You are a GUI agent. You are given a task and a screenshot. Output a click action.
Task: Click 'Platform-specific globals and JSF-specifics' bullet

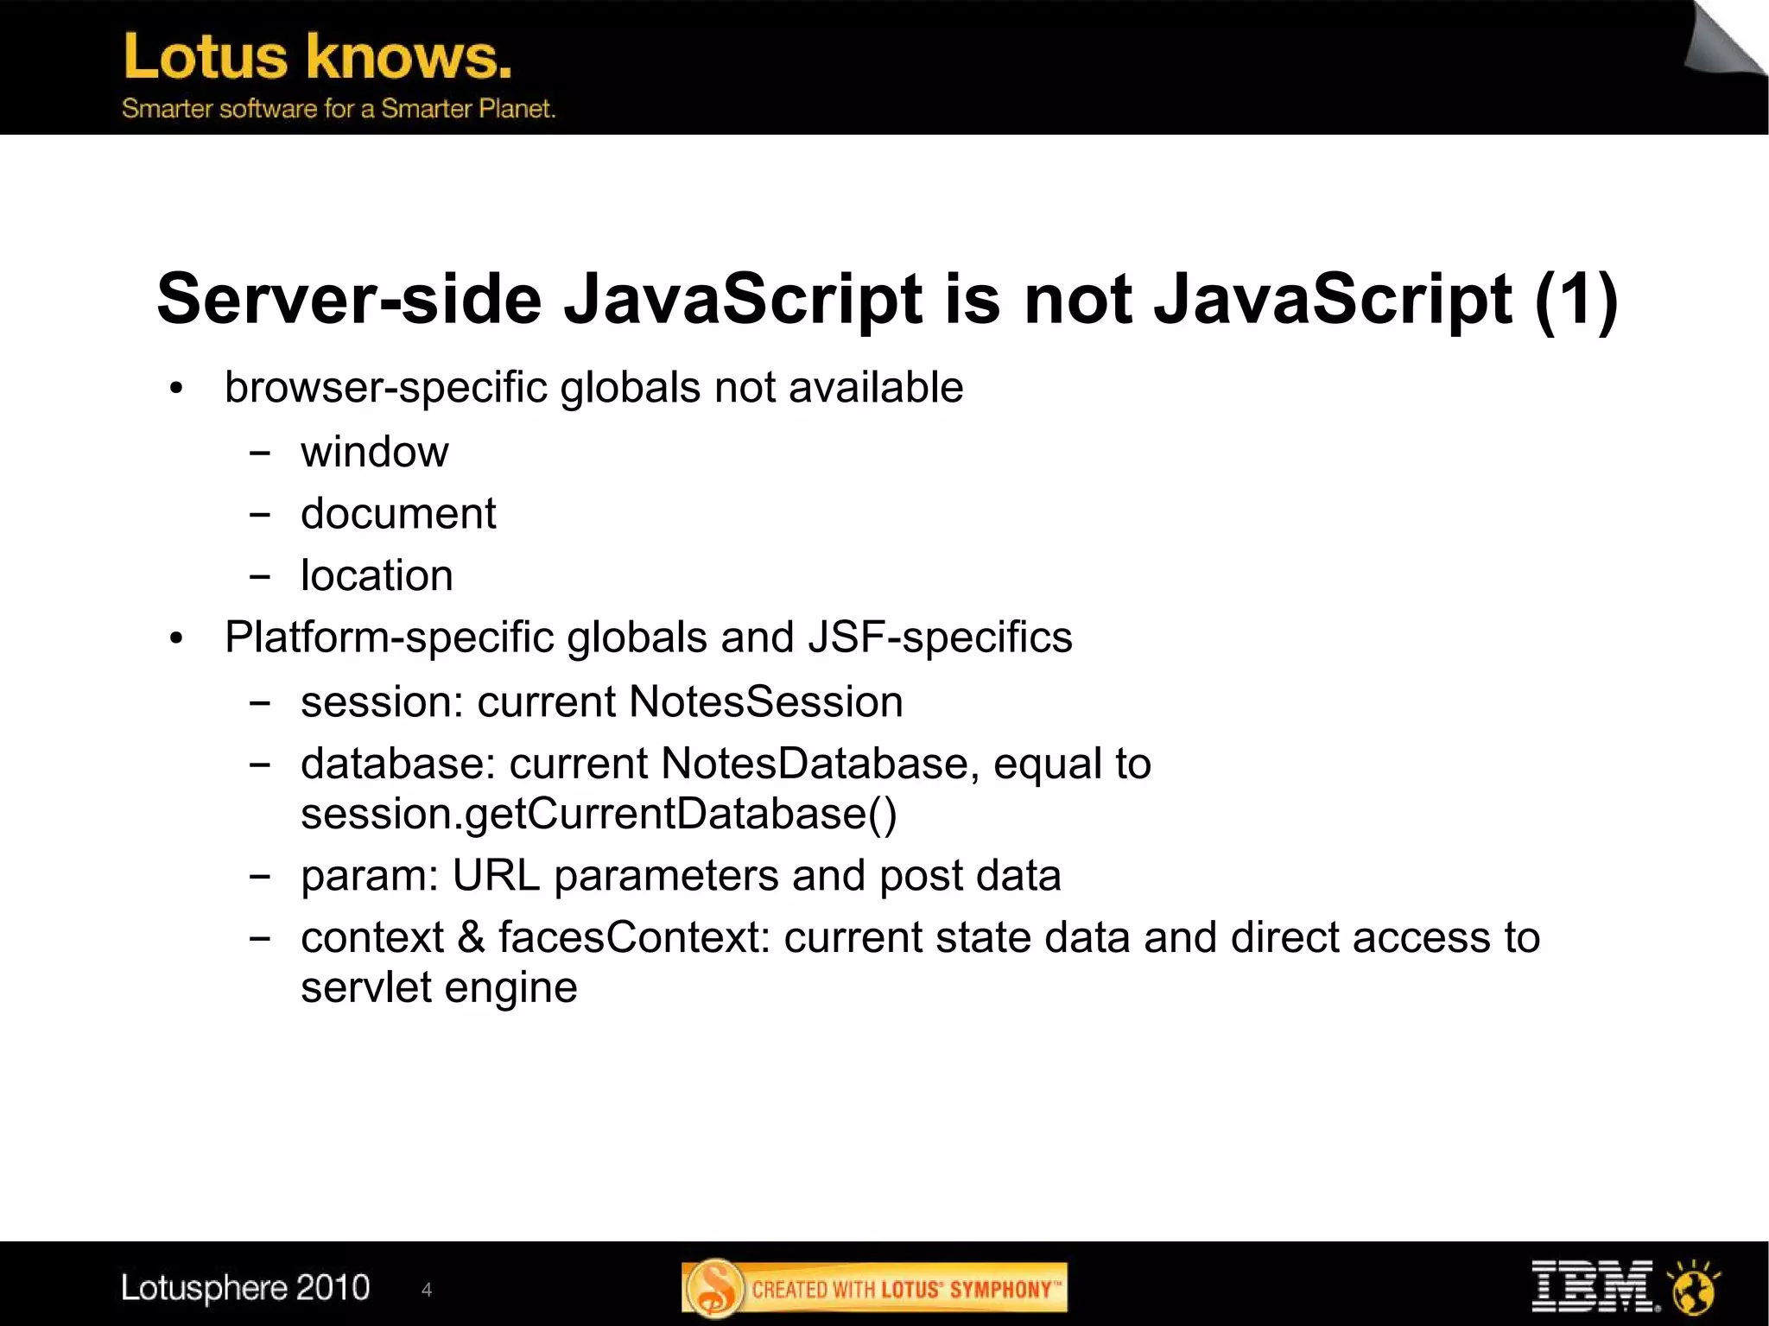648,638
